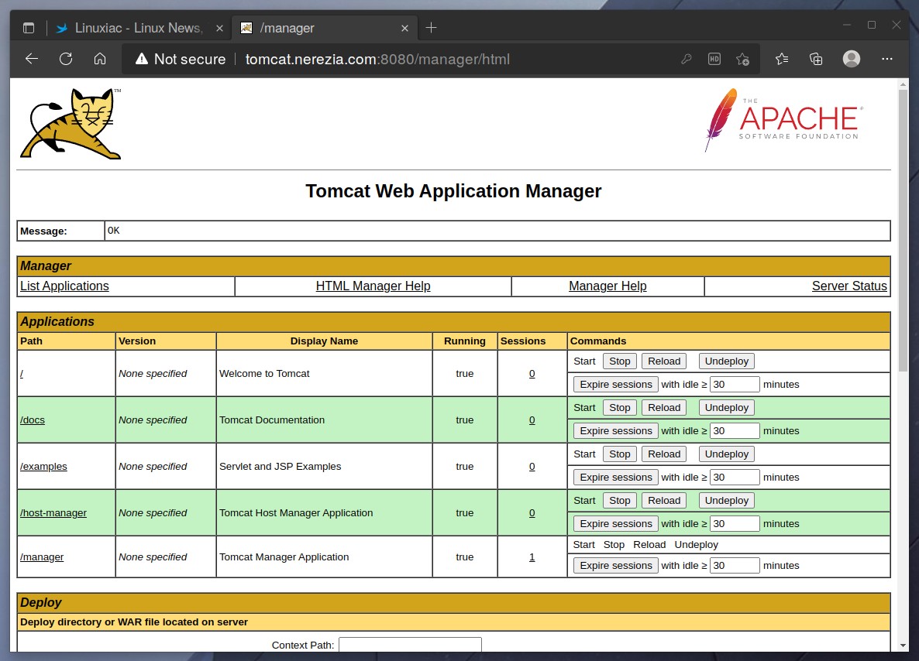Close the /manager tab

tap(404, 28)
